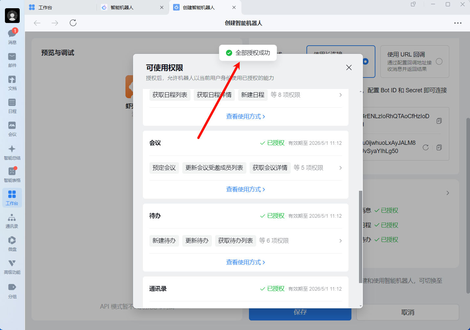
Task: Click the 更新会议受邀成员列表 permission tag
Action: (x=214, y=168)
